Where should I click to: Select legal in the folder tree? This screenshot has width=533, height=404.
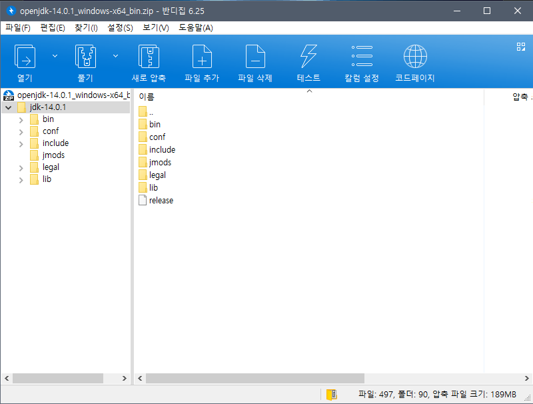(x=51, y=167)
